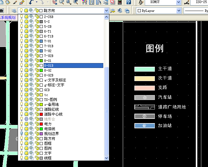Click the 加油站 legend symbol in drawing
The width and height of the screenshot is (208, 167).
pos(144,126)
